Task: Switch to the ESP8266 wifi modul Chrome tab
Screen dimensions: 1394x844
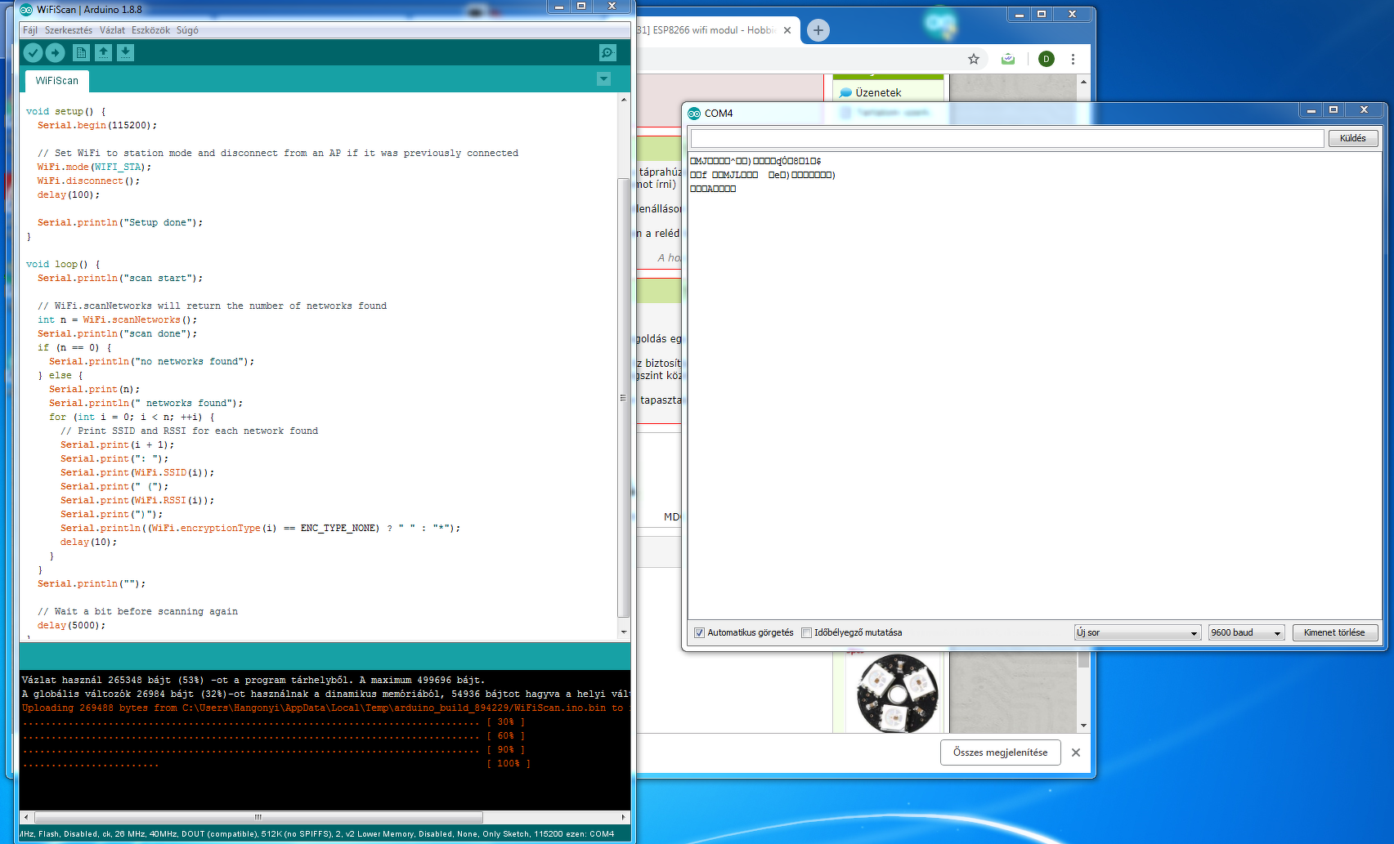Action: [x=707, y=30]
